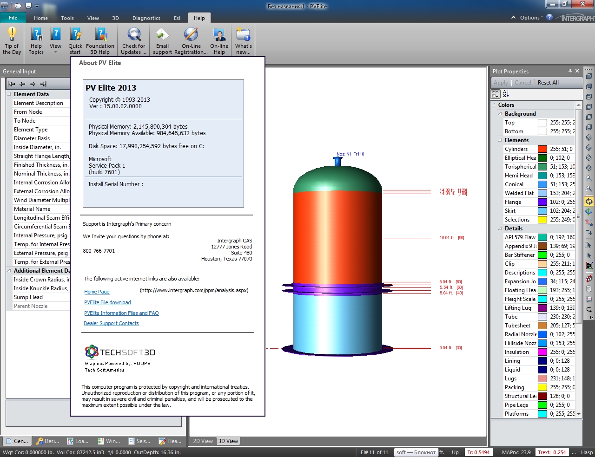Open Foundation 3D Help
Viewport: 595px width, 457px height.
tap(100, 41)
